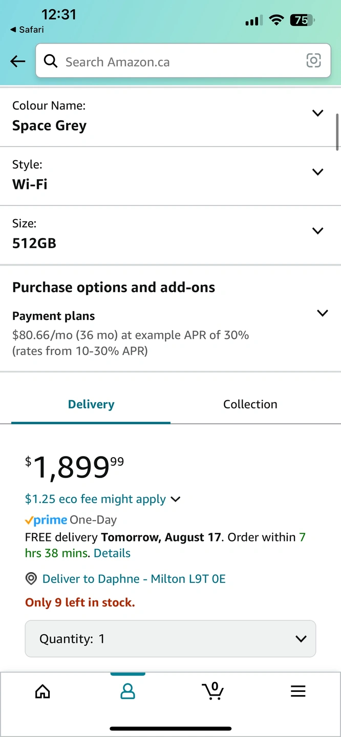
Task: Open camera lens scan icon
Action: pos(313,61)
